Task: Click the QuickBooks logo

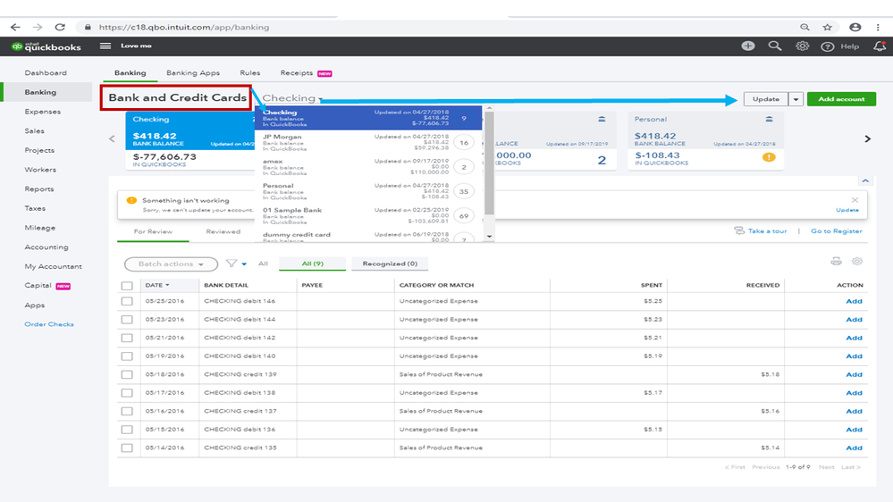Action: (x=46, y=46)
